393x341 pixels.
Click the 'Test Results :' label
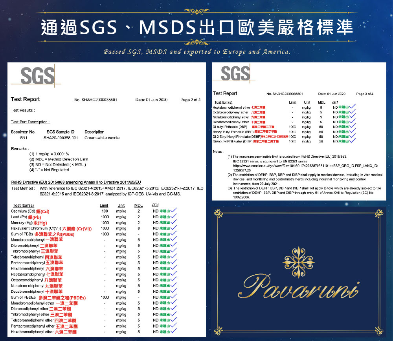pyautogui.click(x=23, y=110)
